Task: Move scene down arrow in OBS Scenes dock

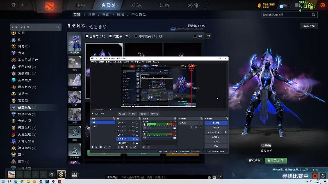Action: tap(109, 147)
